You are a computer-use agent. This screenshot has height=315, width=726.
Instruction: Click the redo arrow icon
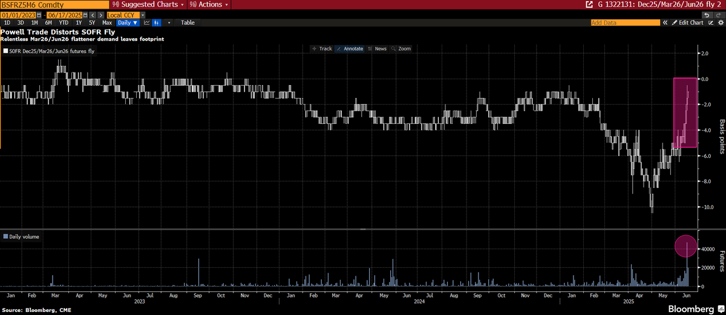[x=719, y=15]
